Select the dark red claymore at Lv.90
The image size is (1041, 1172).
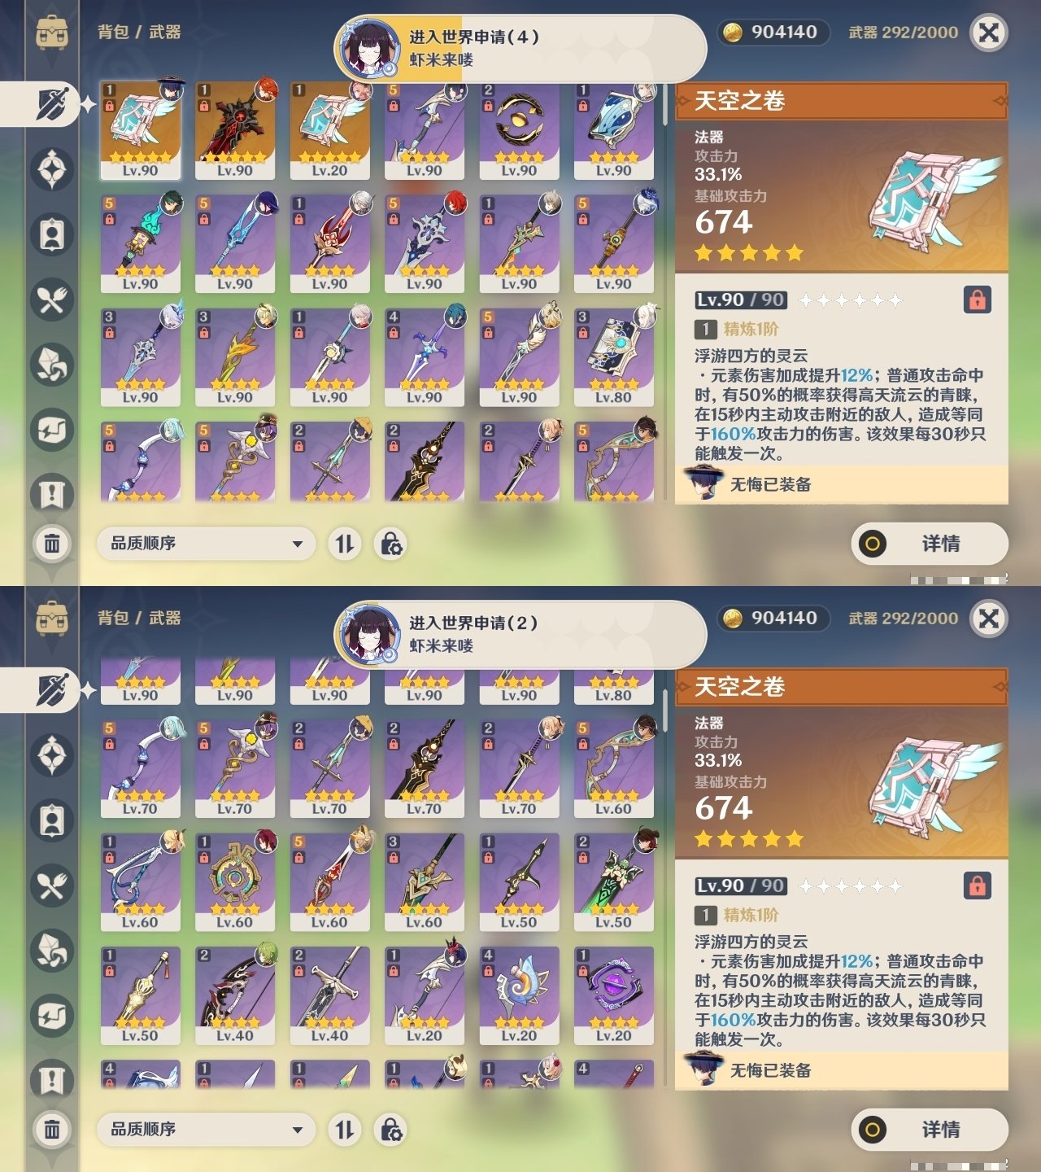pyautogui.click(x=235, y=130)
